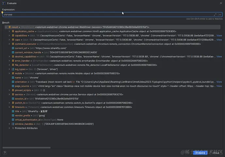The width and height of the screenshot is (225, 157).
Task: Expand the caps dict node
Action: [x=9, y=40]
